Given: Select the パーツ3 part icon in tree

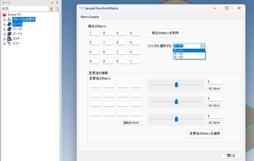Looking at the screenshot, I should pyautogui.click(x=9, y=34).
